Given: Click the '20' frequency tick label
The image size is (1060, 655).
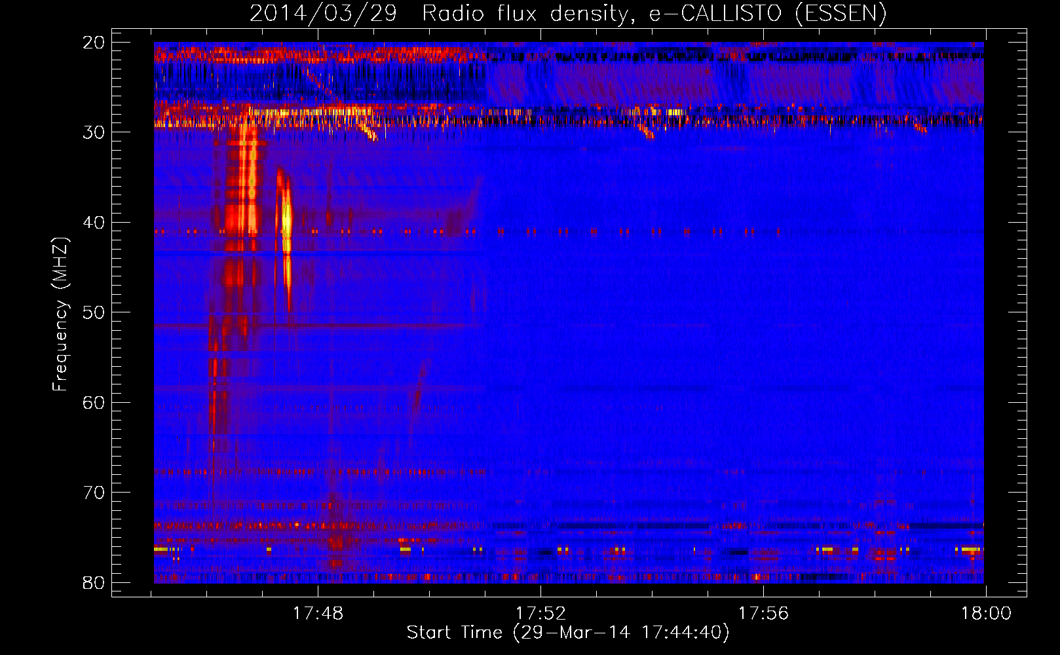Looking at the screenshot, I should click(x=94, y=43).
